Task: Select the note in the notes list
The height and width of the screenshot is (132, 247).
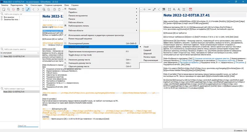Action: pos(20,56)
